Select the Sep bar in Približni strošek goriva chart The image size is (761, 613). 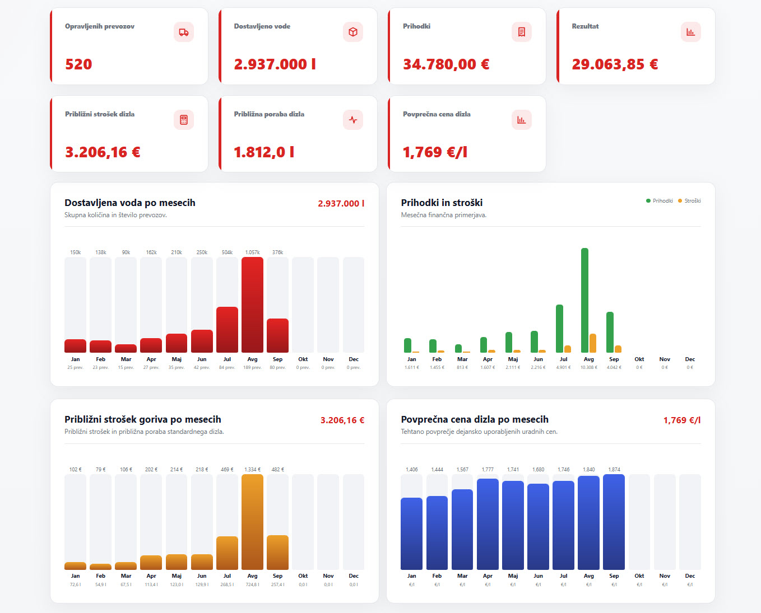(x=277, y=553)
